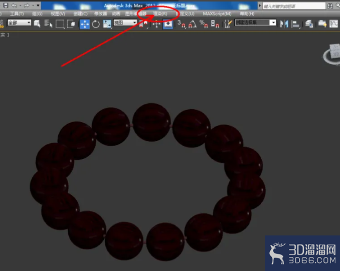Click the Use Pivot Point Center icon

point(143,24)
